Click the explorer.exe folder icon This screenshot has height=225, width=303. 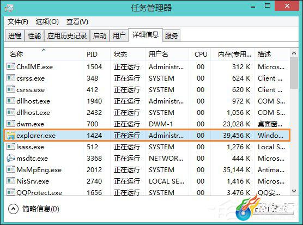click(x=11, y=136)
